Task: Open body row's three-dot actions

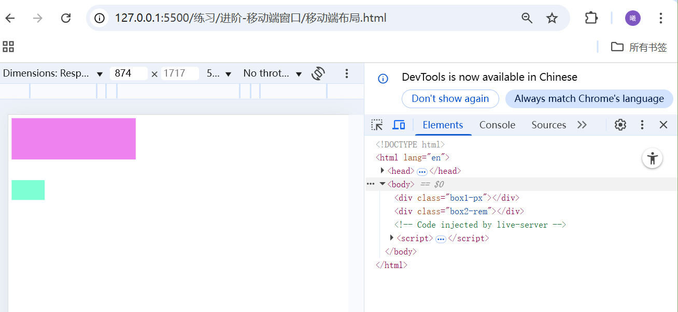Action: [371, 184]
